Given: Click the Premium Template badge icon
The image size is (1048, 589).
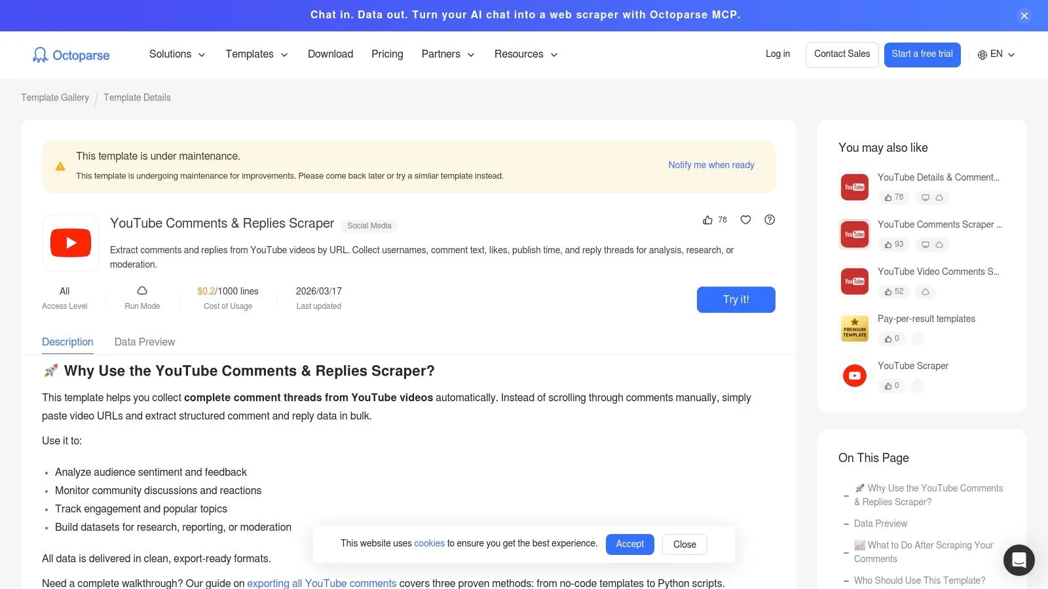Looking at the screenshot, I should pyautogui.click(x=854, y=329).
